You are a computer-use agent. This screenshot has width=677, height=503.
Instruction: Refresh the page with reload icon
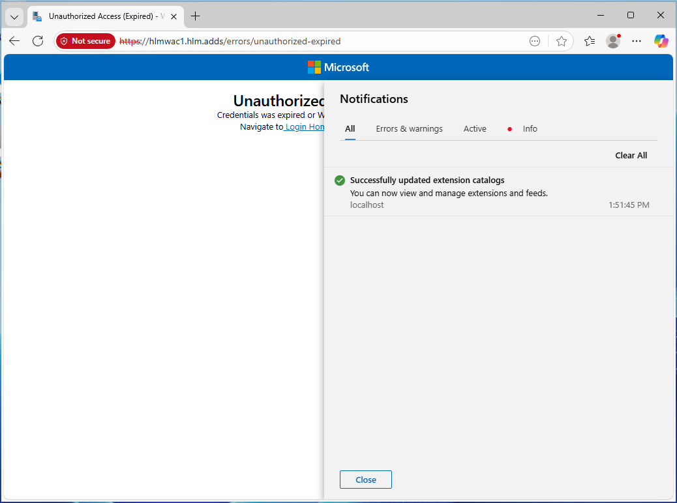point(38,41)
